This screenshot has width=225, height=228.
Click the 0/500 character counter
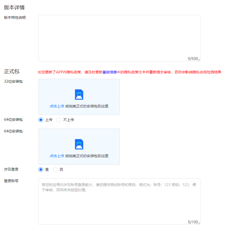coord(193,59)
